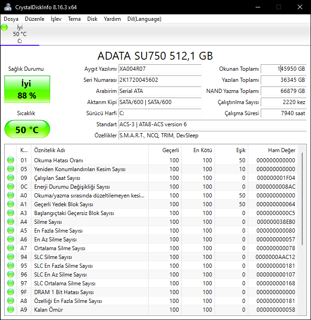The image size is (311, 320).
Task: Open the Dosya menu
Action: tap(11, 19)
